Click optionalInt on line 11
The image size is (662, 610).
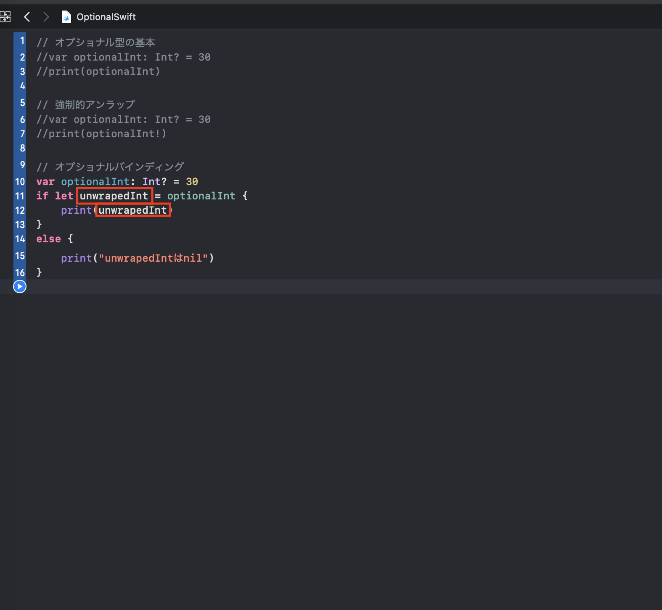[201, 196]
